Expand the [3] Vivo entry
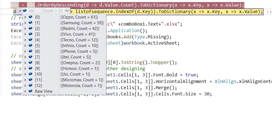This screenshot has width=272, height=137. (x=25, y=34)
